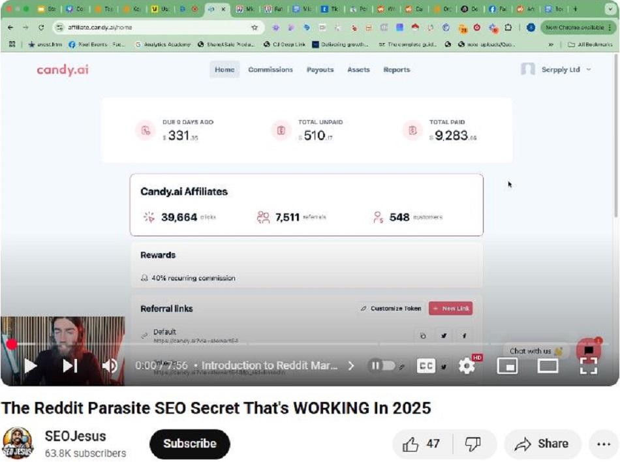
Task: Click the candy.ai logo
Action: click(63, 70)
